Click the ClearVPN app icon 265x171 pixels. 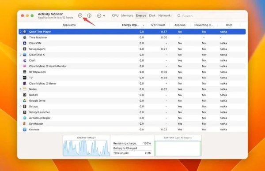[x=25, y=43]
